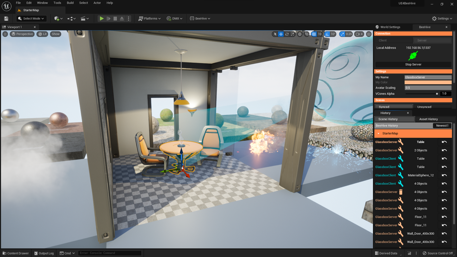This screenshot has height=257, width=457.
Task: Undo the MaterialSphere_12 history entry
Action: click(444, 175)
